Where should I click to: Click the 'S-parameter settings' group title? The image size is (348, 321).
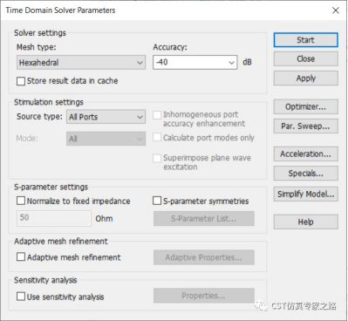(51, 187)
